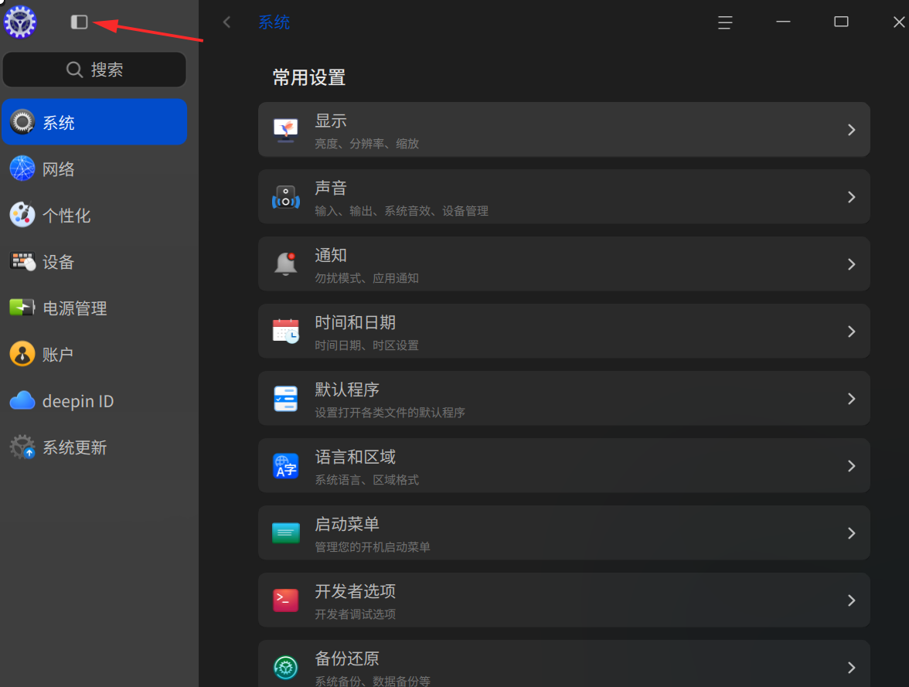Click the 时间和日期 calendar icon
Screen dimensions: 909x687
point(286,331)
